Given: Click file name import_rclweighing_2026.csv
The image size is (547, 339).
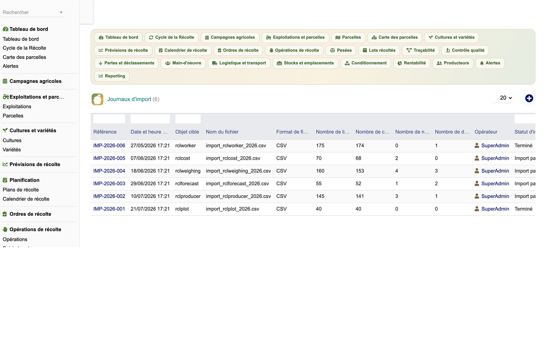Looking at the screenshot, I should pos(238,171).
